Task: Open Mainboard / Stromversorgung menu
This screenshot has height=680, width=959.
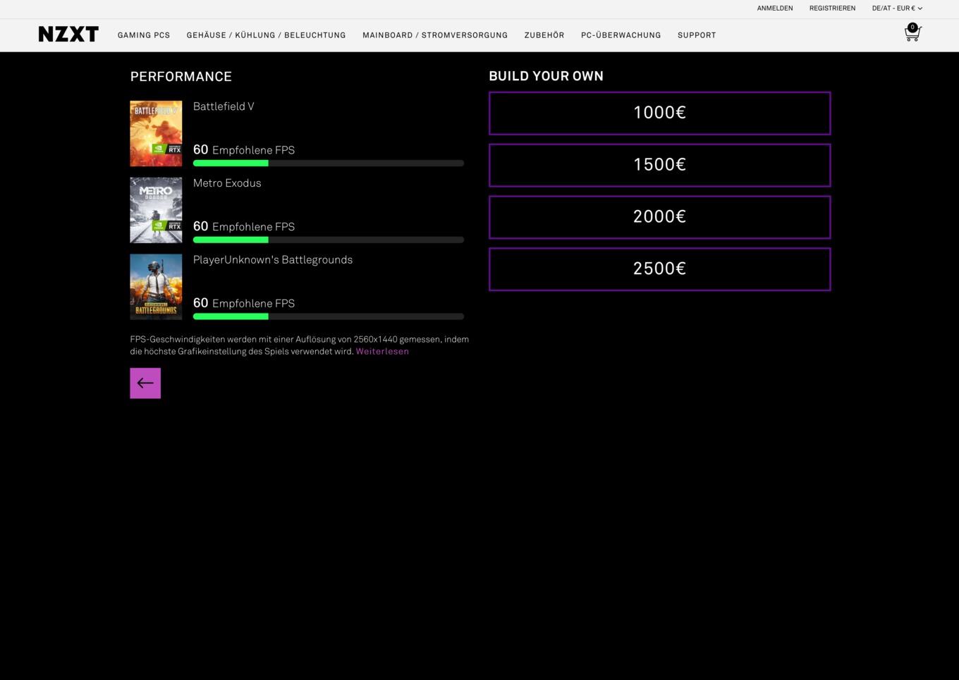Action: point(435,35)
